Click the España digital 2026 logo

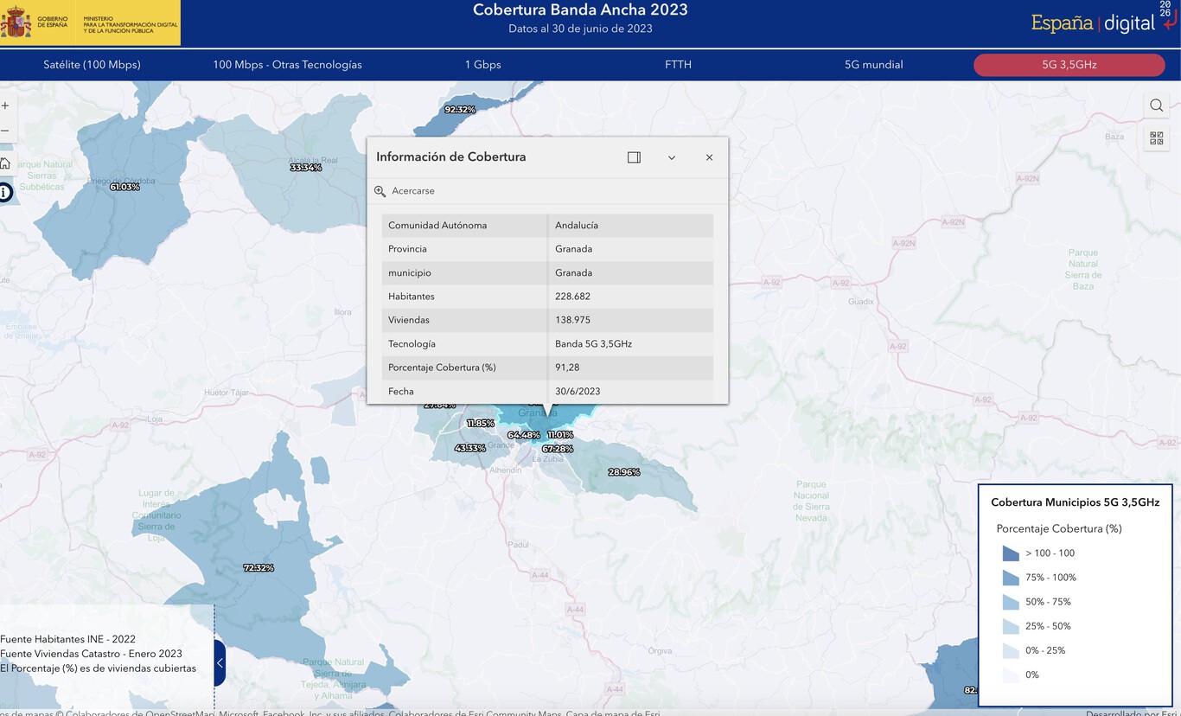tap(1104, 21)
